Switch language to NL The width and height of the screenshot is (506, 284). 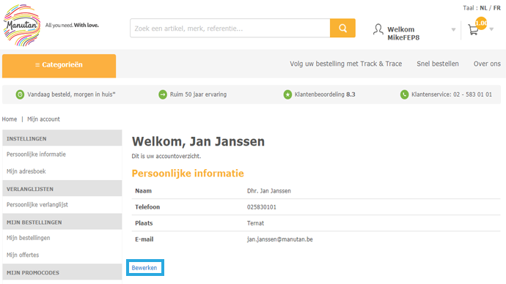tap(483, 8)
